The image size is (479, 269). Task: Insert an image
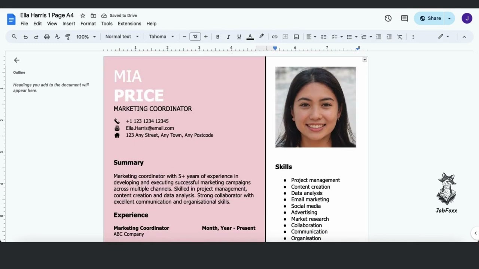[x=296, y=37]
